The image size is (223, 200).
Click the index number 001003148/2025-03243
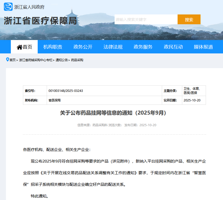tap(66, 91)
